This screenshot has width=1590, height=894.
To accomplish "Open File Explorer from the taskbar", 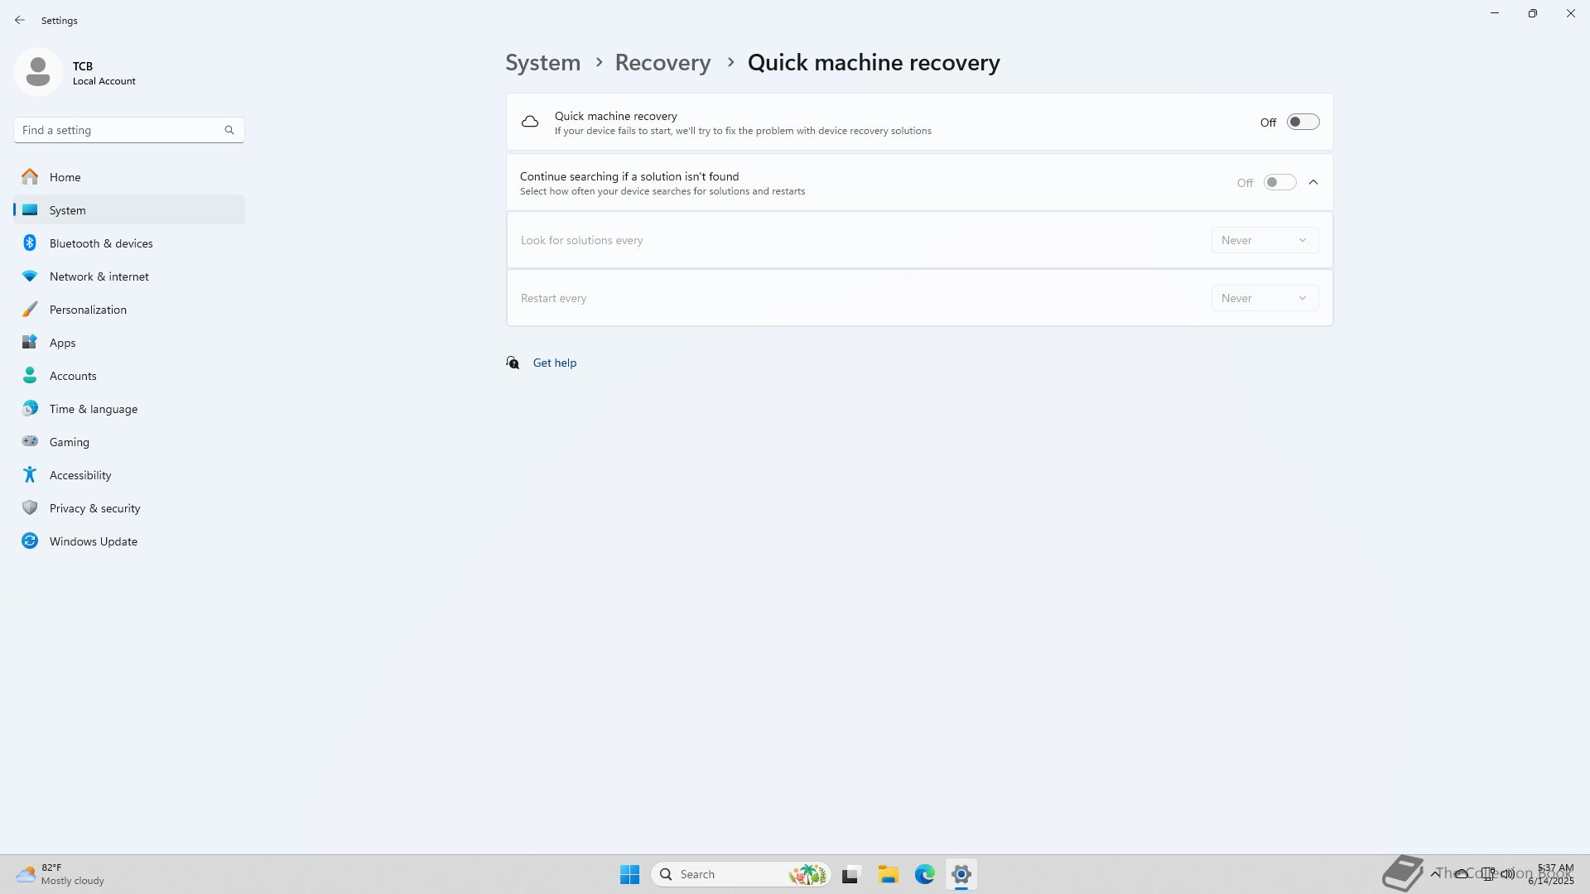I will pos(888,874).
